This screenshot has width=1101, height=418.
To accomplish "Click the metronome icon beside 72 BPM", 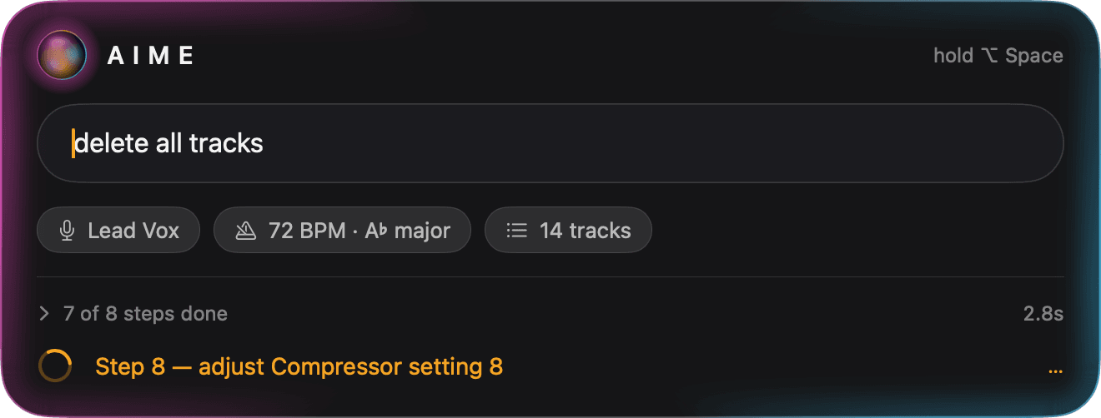I will [245, 231].
